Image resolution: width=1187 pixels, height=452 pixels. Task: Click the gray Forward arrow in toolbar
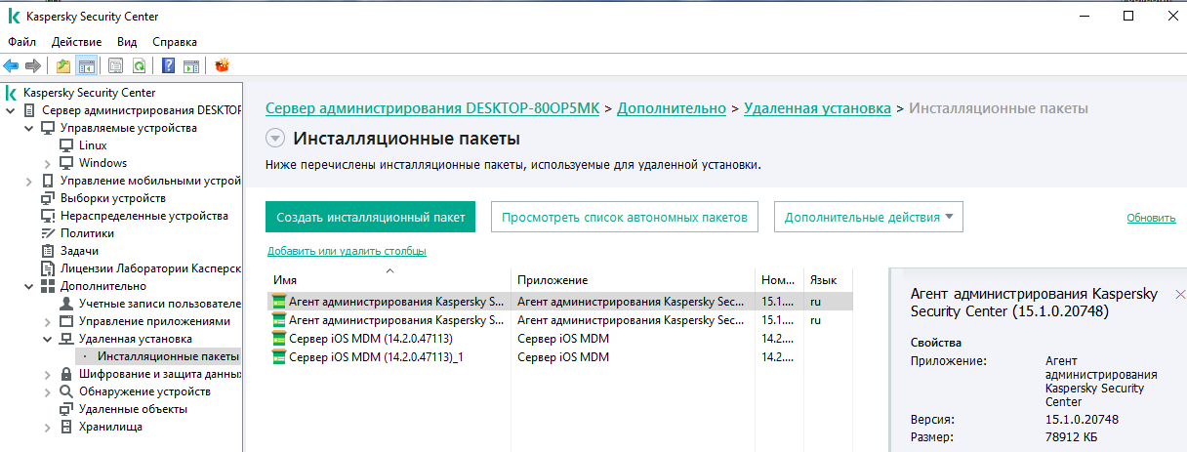32,66
